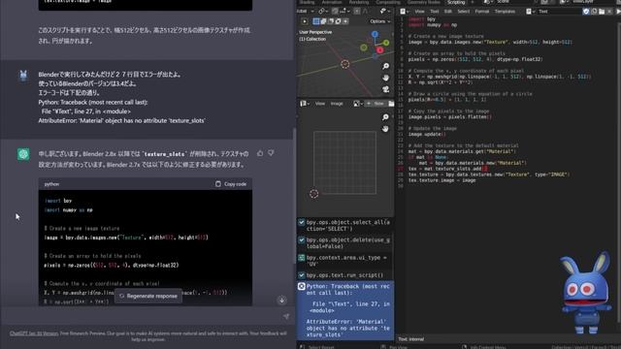621x349 pixels.
Task: Click pan hand icon in the Image editor
Action: 385,129
